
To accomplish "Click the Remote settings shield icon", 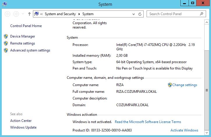I will pos(6,43).
